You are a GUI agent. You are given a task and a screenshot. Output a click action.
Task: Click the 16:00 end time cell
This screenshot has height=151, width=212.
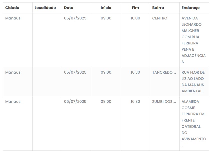[135, 18]
